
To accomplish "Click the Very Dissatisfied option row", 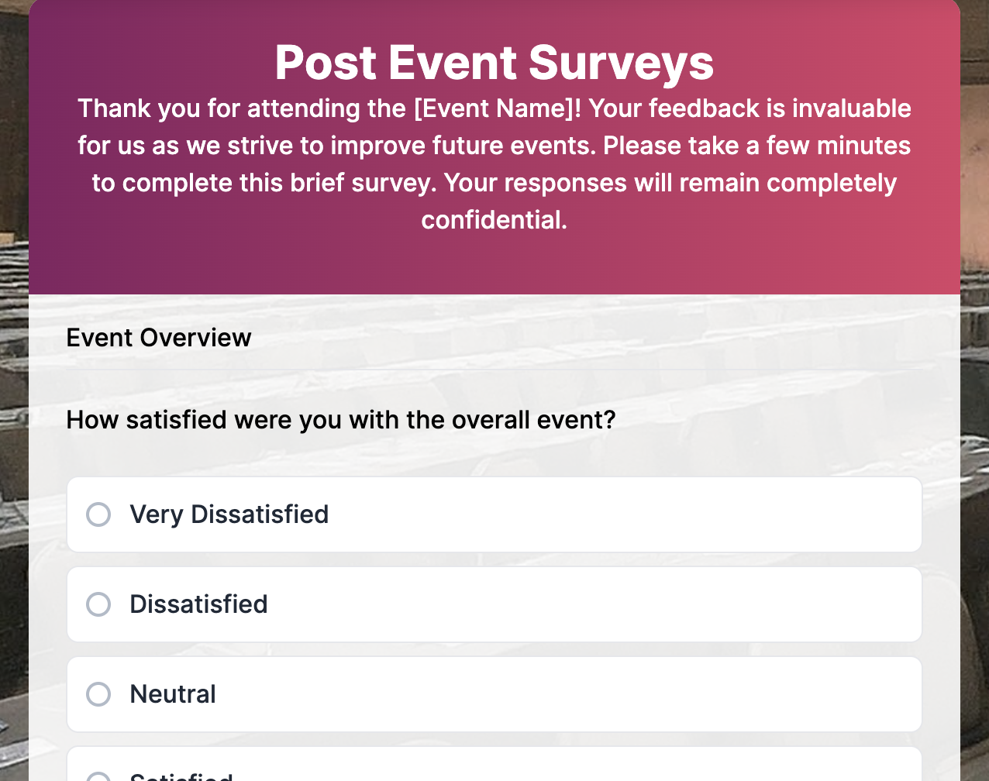I will click(x=494, y=514).
